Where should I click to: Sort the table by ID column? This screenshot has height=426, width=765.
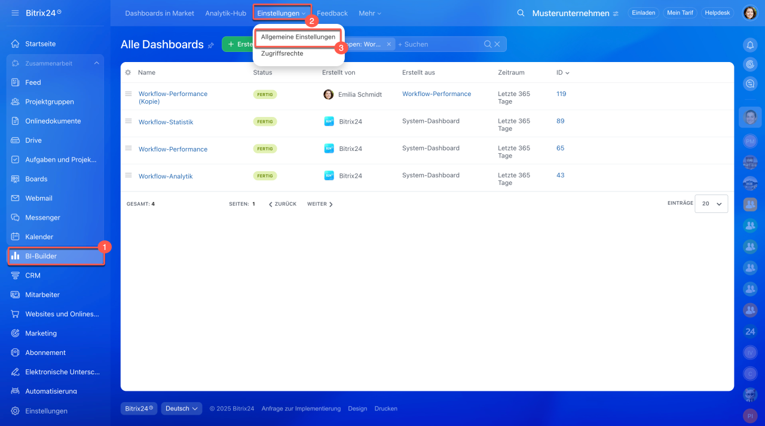(562, 73)
